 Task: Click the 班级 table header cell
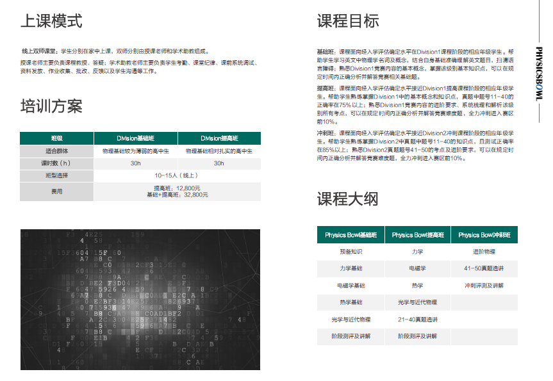57,138
